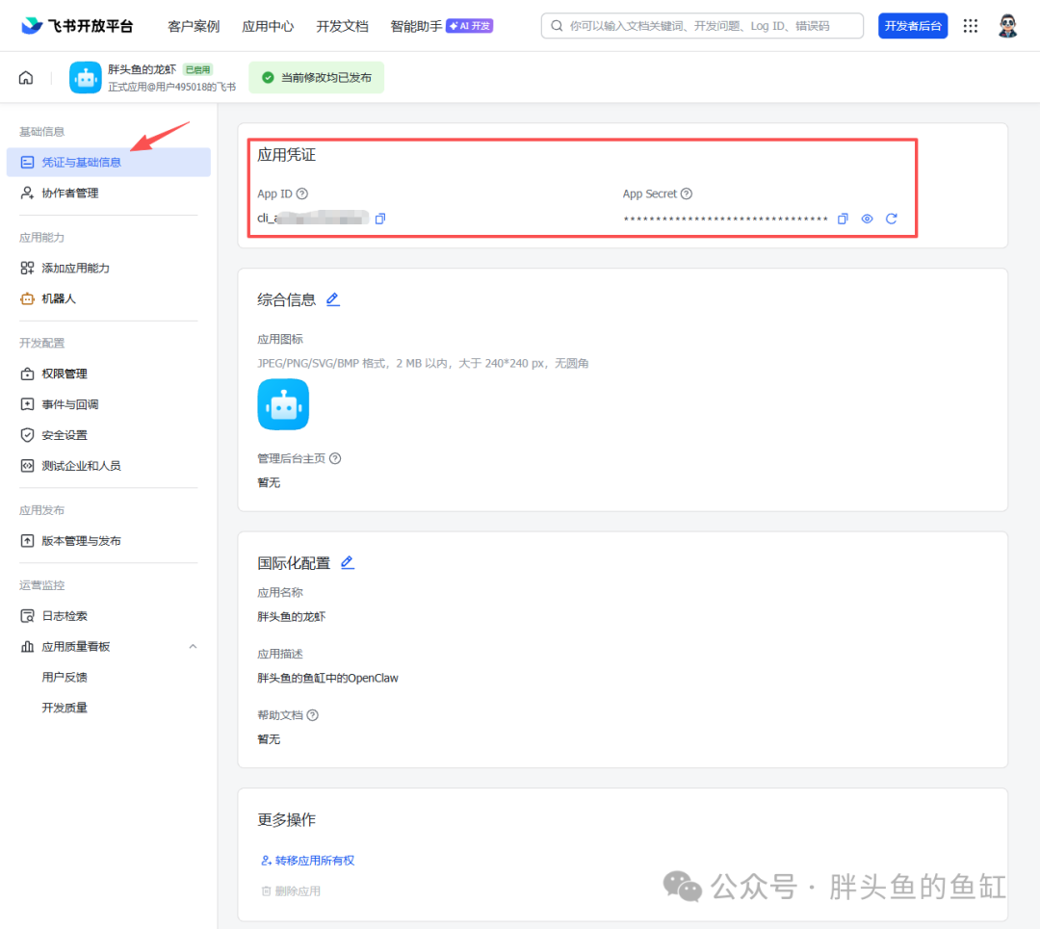
Task: Open 开发文档 in top navigation
Action: (342, 27)
